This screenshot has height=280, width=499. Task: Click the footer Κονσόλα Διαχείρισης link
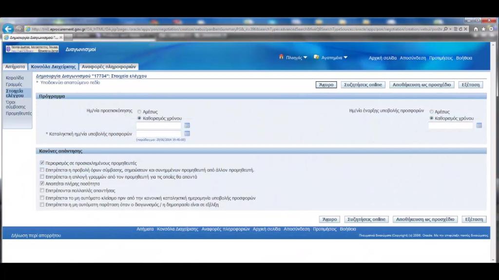click(177, 229)
